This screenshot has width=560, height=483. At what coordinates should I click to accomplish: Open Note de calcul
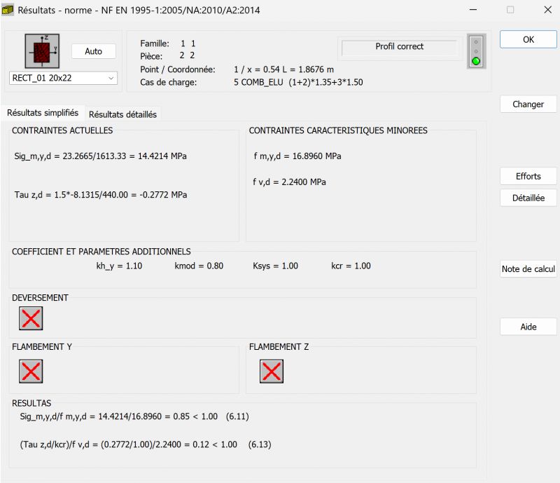click(x=528, y=269)
